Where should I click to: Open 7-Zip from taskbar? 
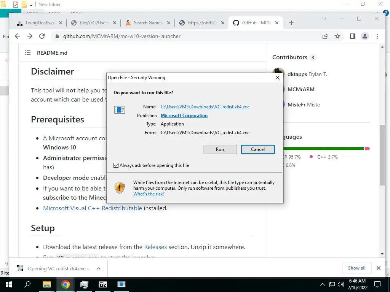[103, 284]
